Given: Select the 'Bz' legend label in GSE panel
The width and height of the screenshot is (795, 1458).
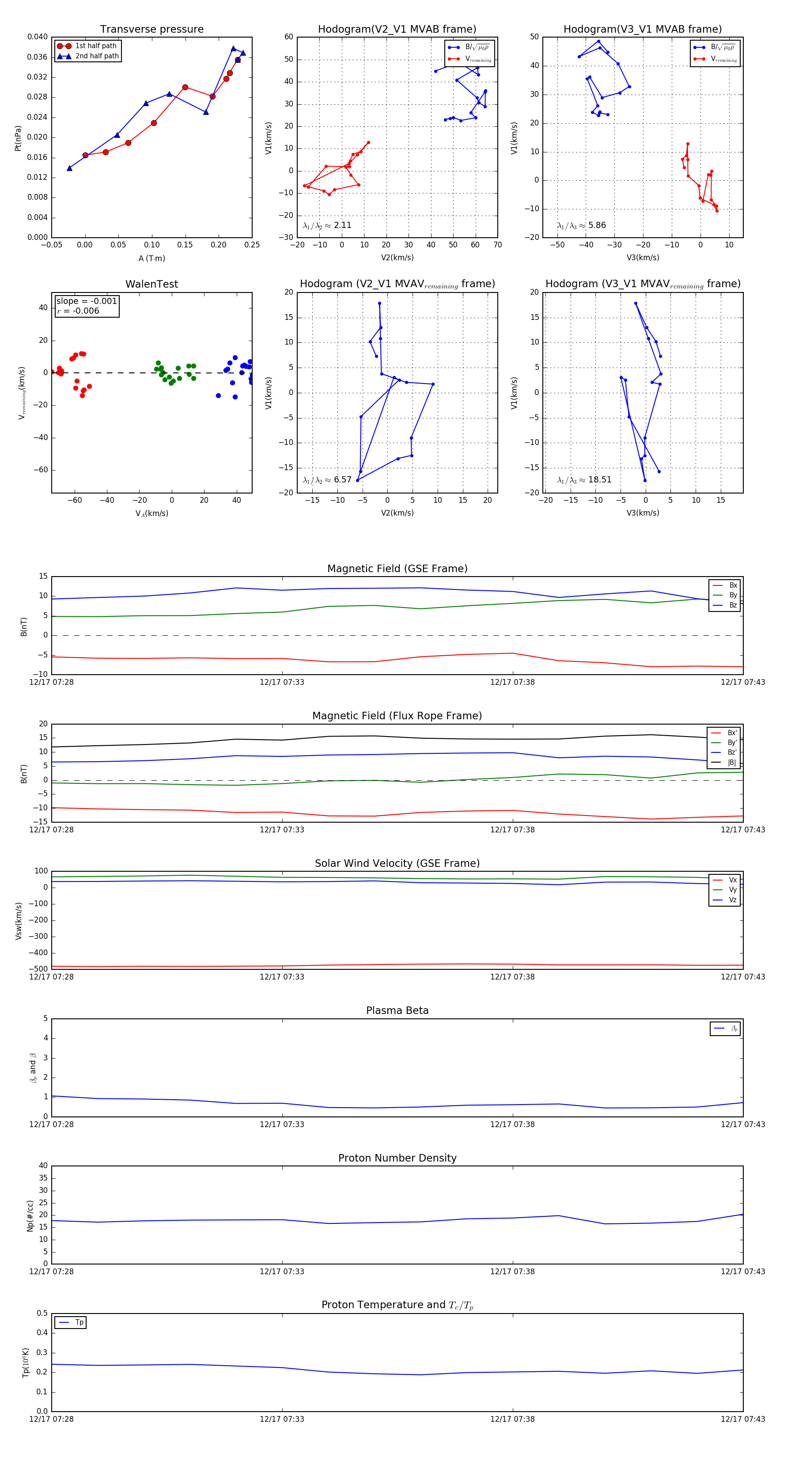Looking at the screenshot, I should (x=733, y=605).
